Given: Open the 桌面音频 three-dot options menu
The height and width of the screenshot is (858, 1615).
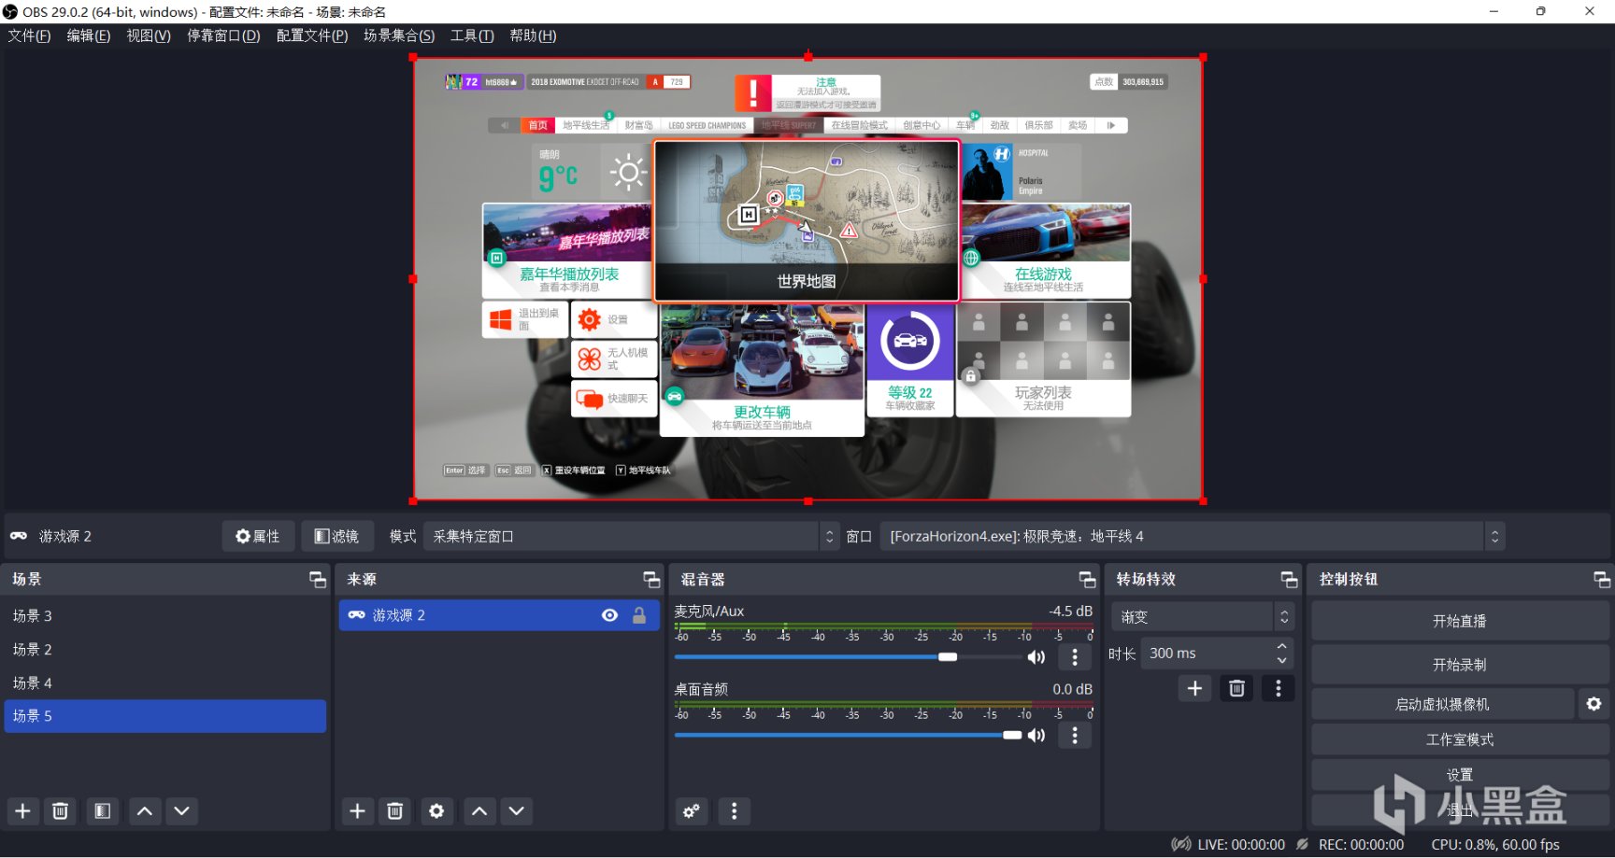Looking at the screenshot, I should pyautogui.click(x=1075, y=736).
